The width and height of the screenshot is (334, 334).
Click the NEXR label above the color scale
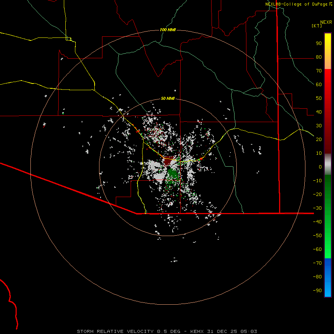(x=326, y=22)
